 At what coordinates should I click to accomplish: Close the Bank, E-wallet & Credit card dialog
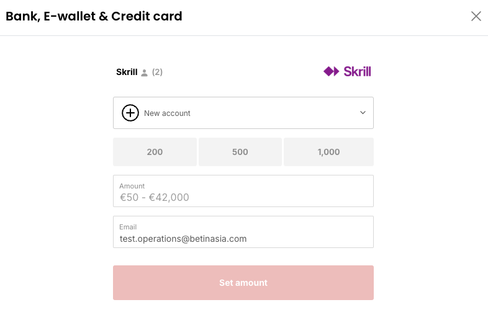[476, 16]
